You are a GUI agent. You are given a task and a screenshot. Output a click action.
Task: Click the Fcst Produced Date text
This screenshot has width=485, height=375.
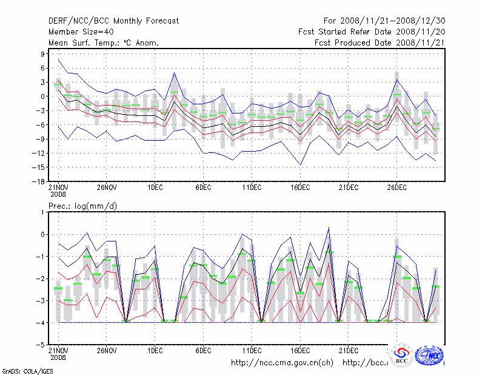point(375,43)
